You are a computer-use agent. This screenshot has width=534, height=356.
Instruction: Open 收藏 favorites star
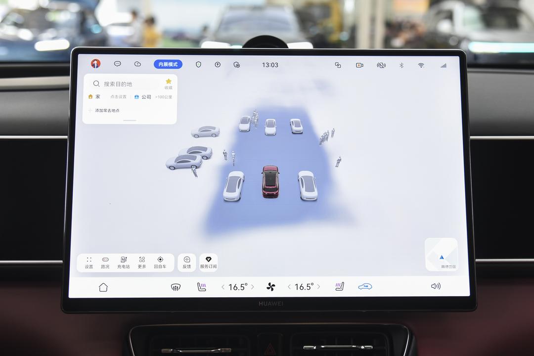pos(169,84)
